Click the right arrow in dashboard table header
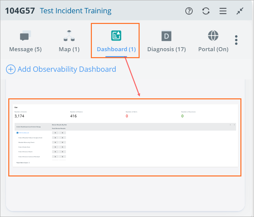The width and height of the screenshot is (254, 217). (x=234, y=125)
